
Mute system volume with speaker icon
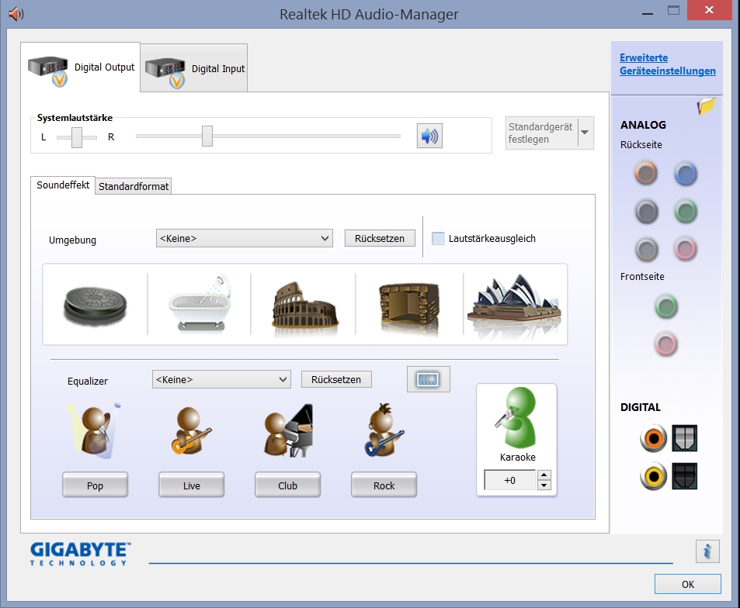point(429,136)
